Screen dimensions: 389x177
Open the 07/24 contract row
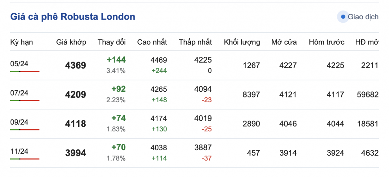pyautogui.click(x=19, y=93)
